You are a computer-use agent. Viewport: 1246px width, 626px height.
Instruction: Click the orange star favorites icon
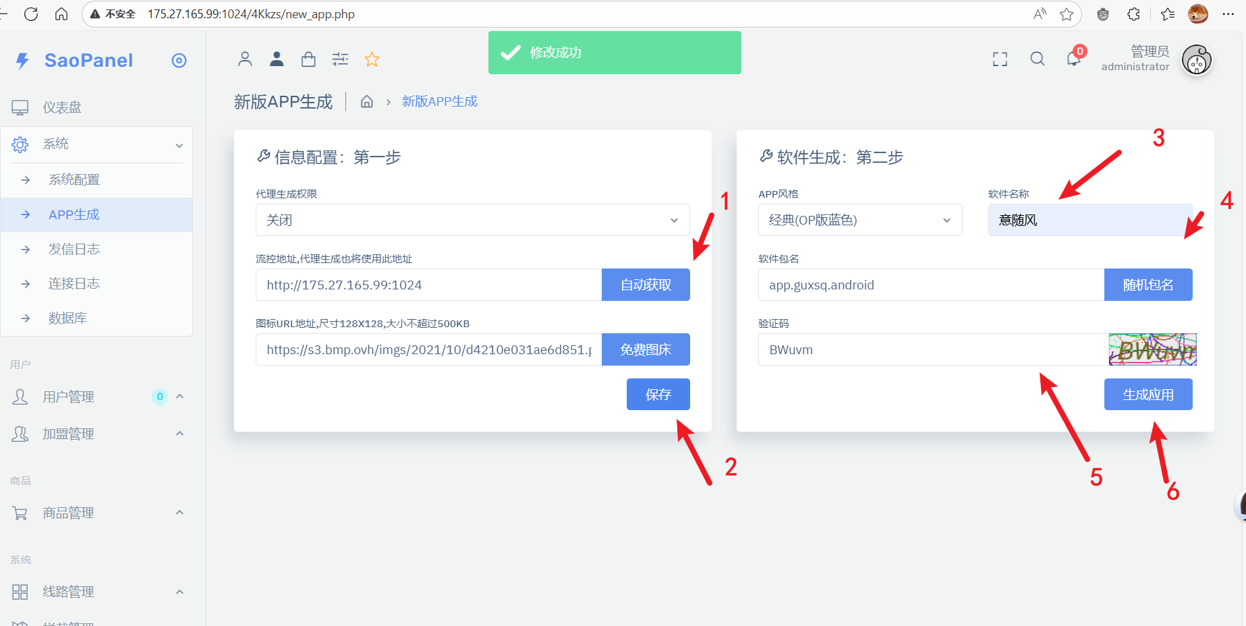pos(372,59)
